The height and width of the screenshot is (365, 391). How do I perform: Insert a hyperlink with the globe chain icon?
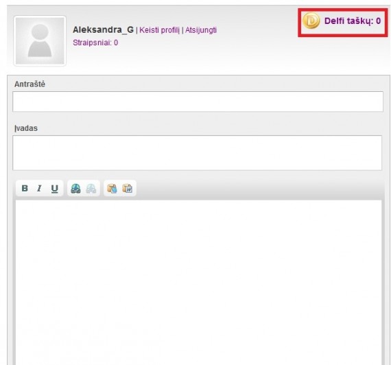click(x=75, y=189)
